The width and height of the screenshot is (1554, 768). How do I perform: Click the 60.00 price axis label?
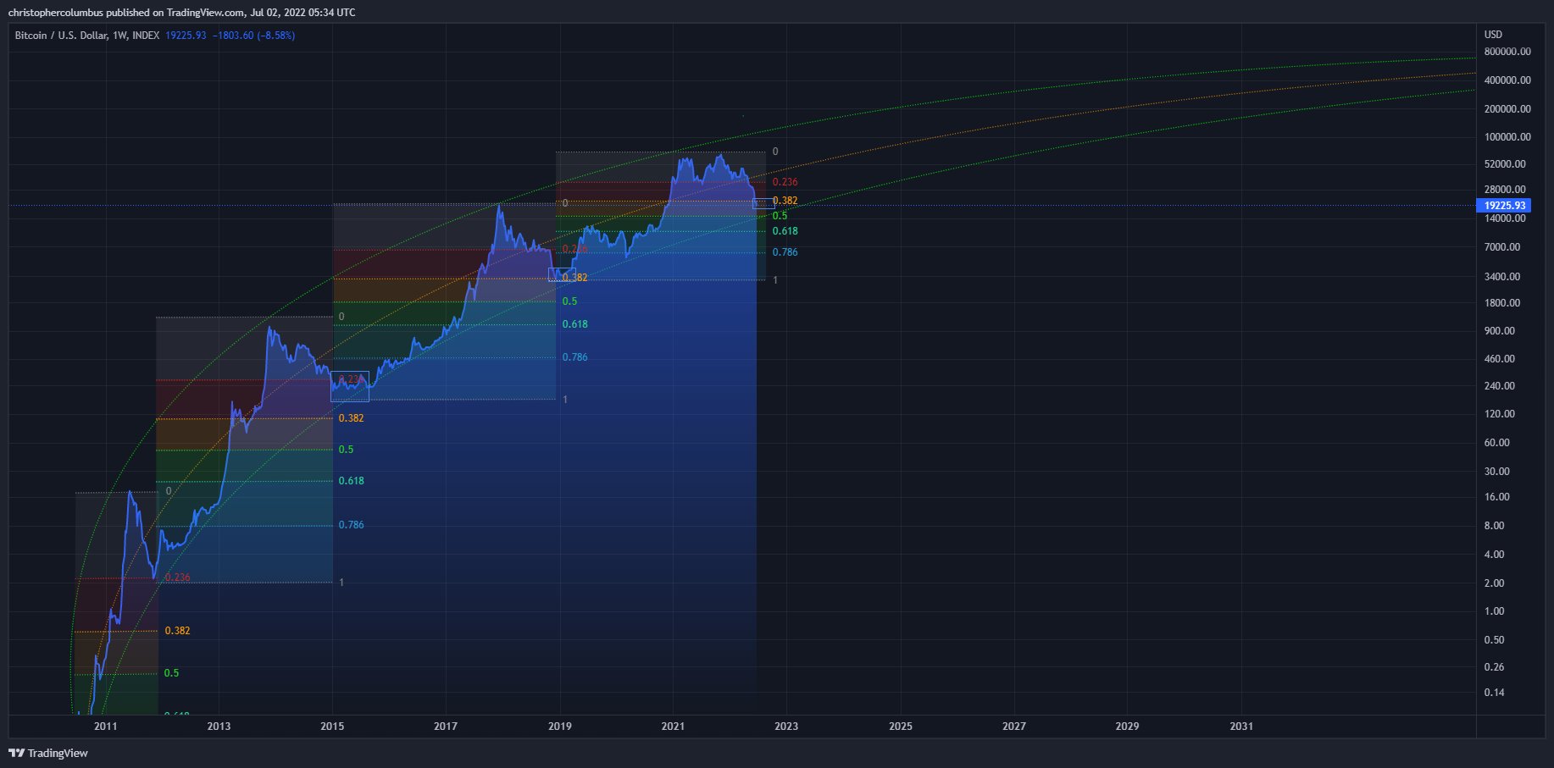click(1497, 443)
